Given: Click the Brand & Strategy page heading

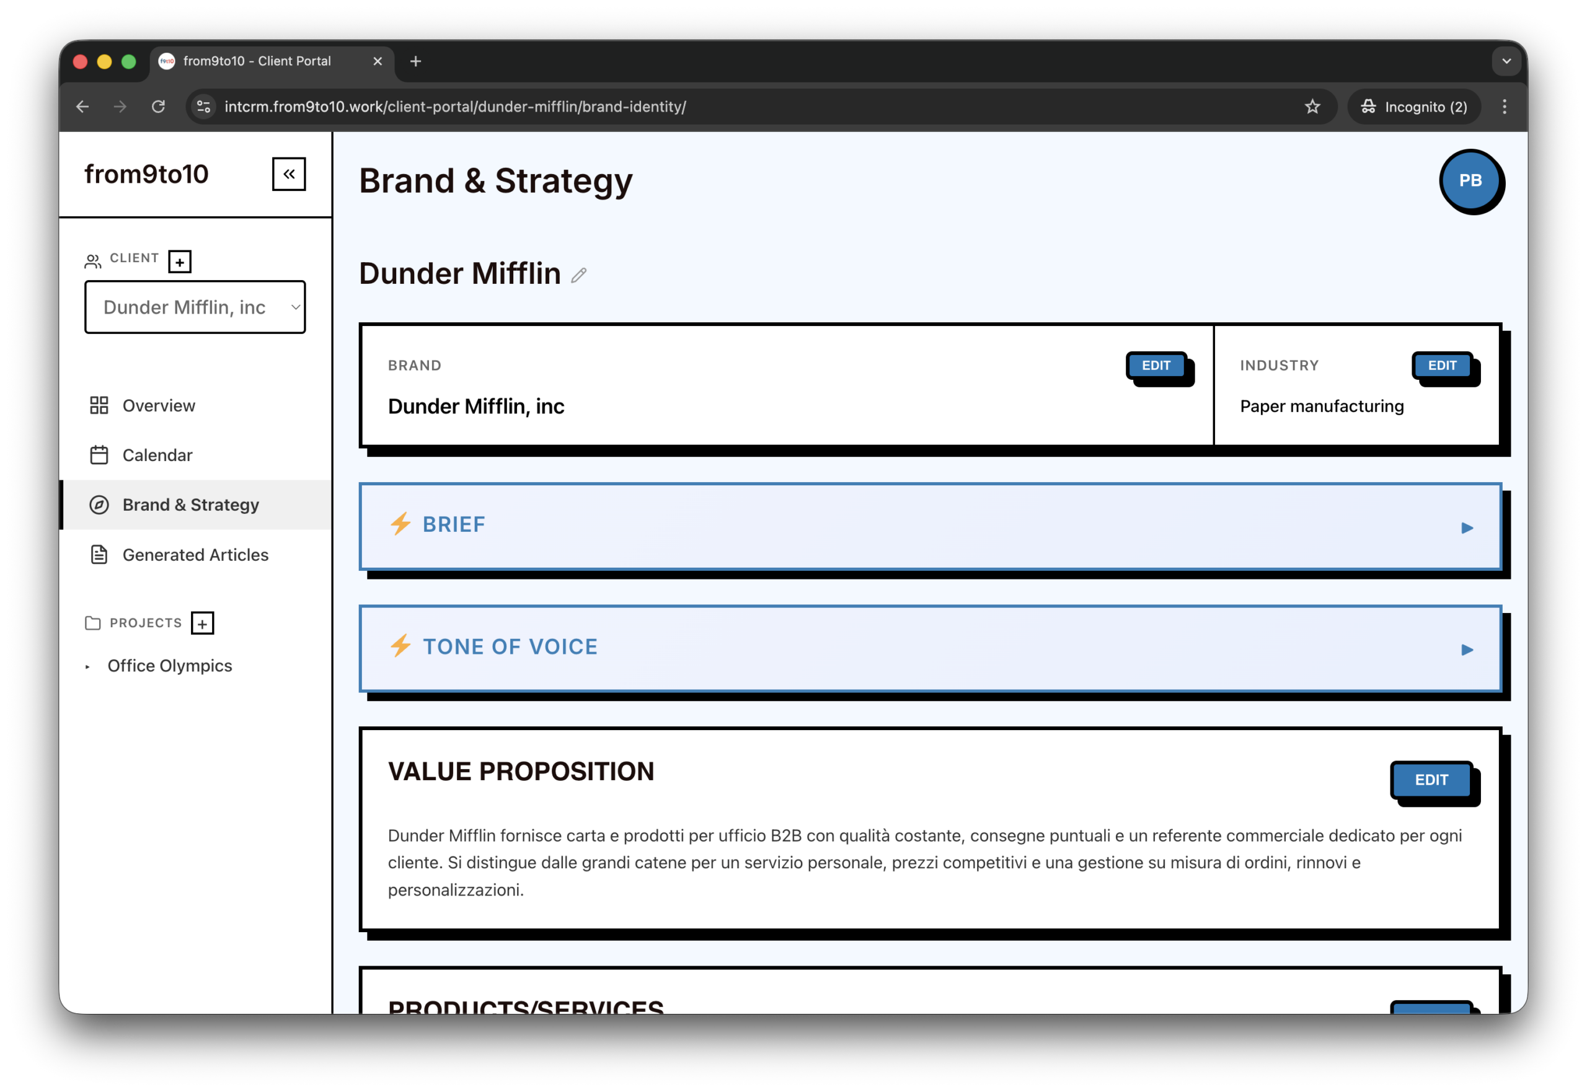Looking at the screenshot, I should (x=496, y=180).
